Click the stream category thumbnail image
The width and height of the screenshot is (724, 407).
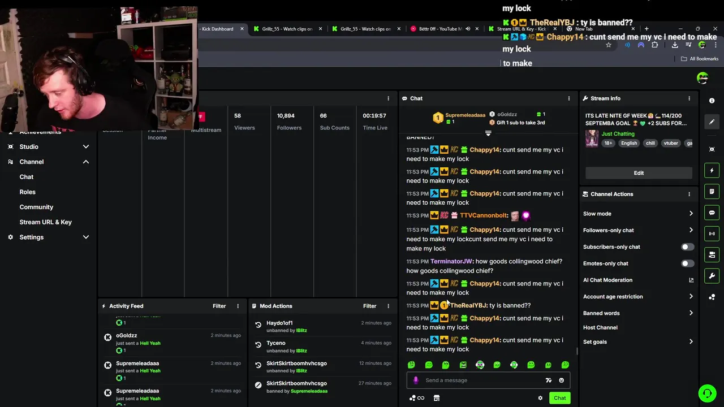click(x=592, y=138)
